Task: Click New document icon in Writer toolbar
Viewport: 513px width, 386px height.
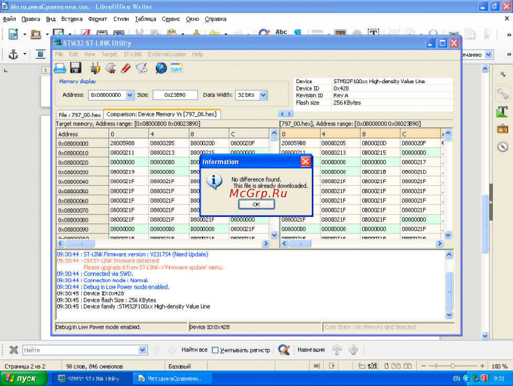Action: [x=13, y=34]
